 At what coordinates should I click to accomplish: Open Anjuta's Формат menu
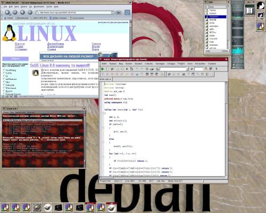(138, 63)
